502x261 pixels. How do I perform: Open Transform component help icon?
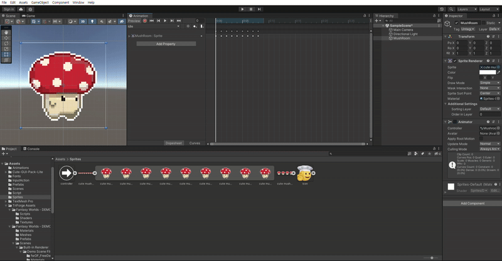488,36
